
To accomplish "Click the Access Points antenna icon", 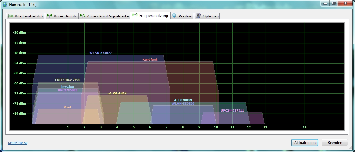I will coord(49,16).
